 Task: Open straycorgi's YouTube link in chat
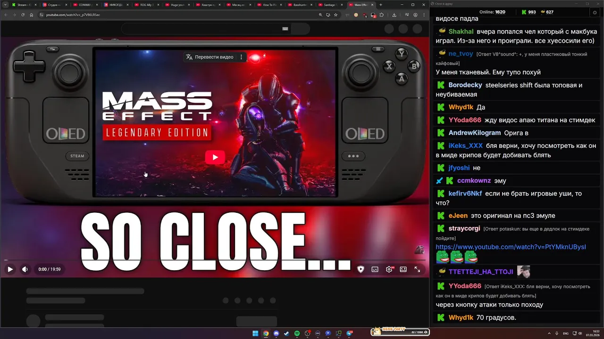coord(511,247)
